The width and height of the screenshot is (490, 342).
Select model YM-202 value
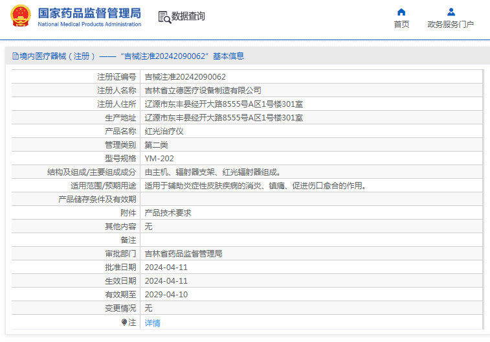[159, 159]
